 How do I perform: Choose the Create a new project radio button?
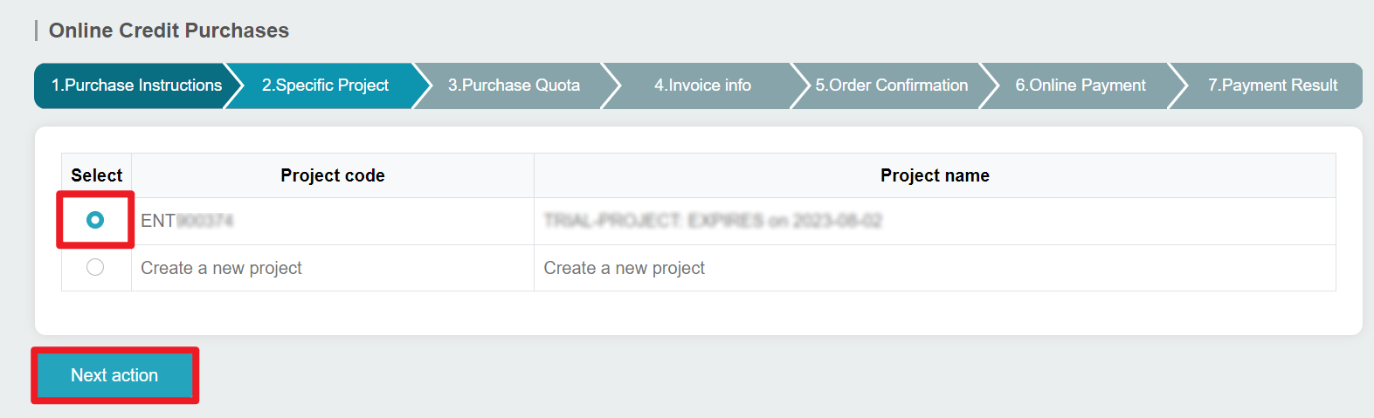click(95, 267)
